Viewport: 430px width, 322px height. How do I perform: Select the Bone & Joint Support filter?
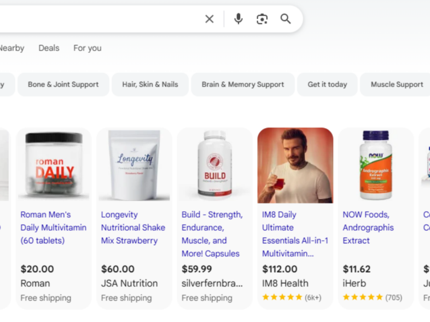click(63, 85)
